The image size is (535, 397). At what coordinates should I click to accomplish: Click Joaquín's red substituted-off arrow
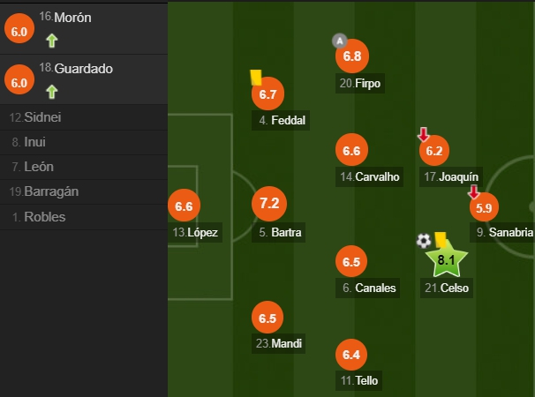(424, 134)
